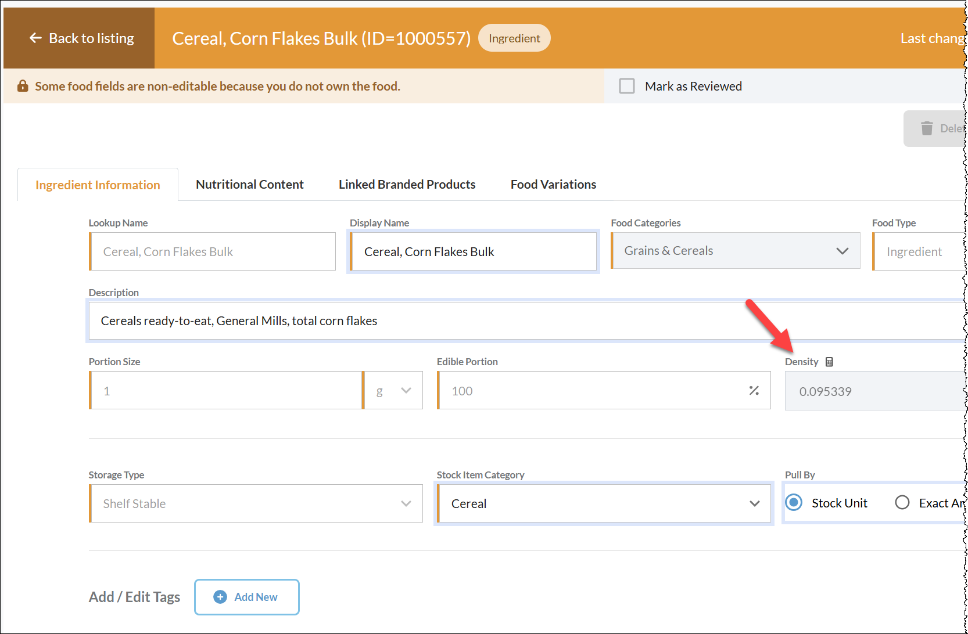
Task: Open the Storage Type dropdown
Action: tap(256, 503)
